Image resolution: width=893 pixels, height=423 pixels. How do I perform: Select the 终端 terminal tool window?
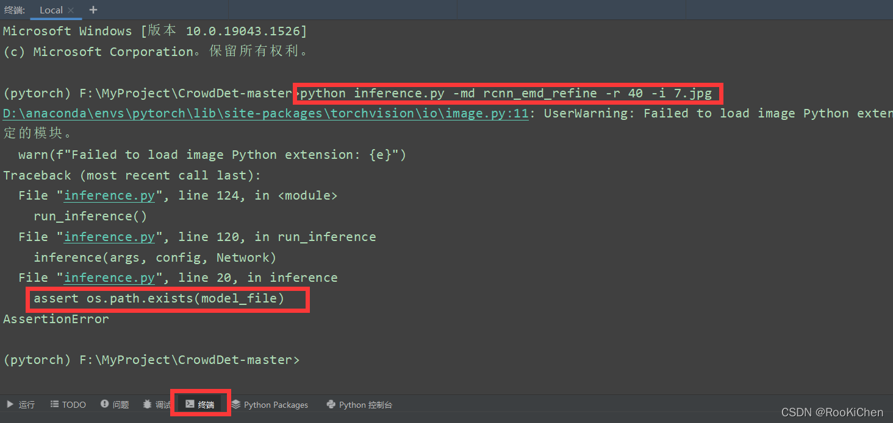(200, 405)
